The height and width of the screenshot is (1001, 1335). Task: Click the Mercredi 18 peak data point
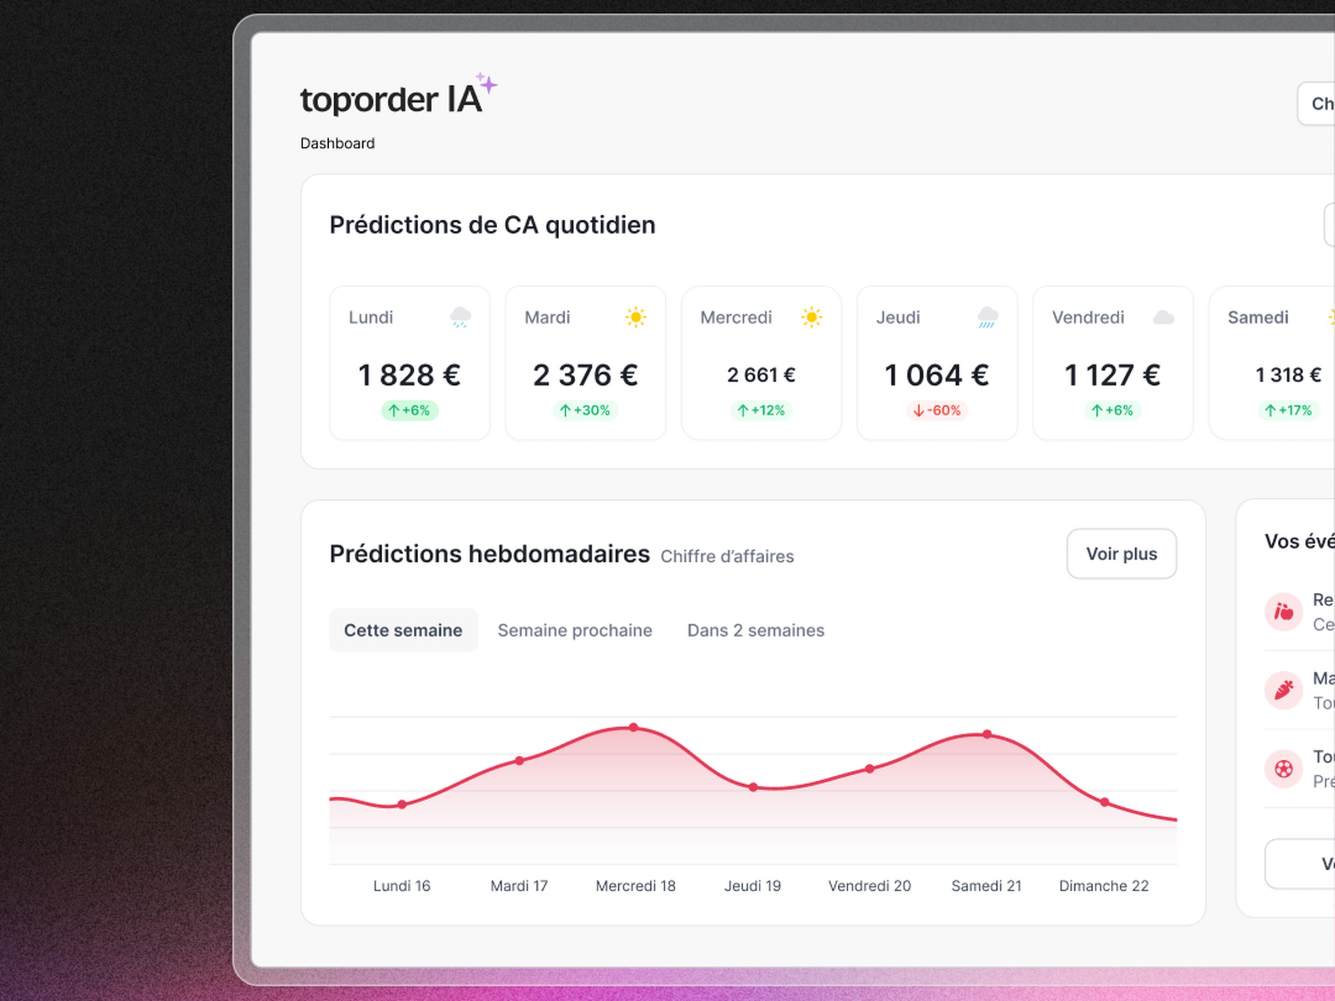pos(633,727)
